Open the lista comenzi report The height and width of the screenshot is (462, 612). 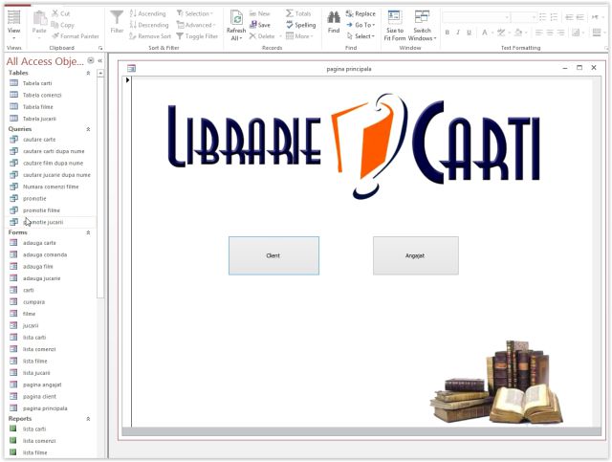39,441
